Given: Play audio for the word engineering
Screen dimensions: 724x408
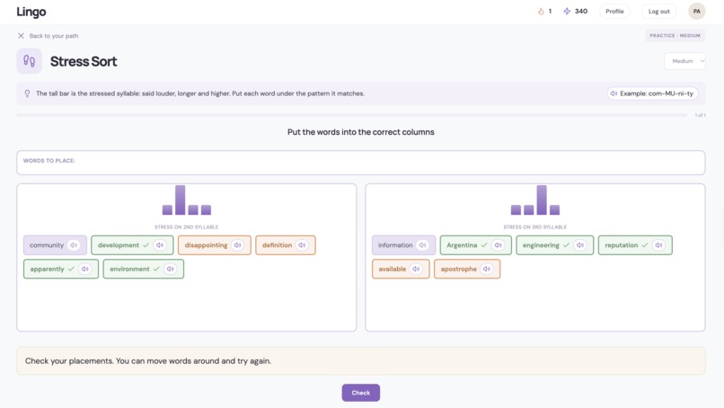Looking at the screenshot, I should pos(580,245).
